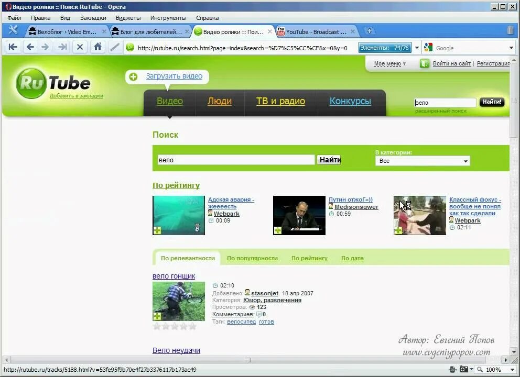Screen dimensions: 520x377
Task: Open the Закладки menu
Action: [93, 18]
